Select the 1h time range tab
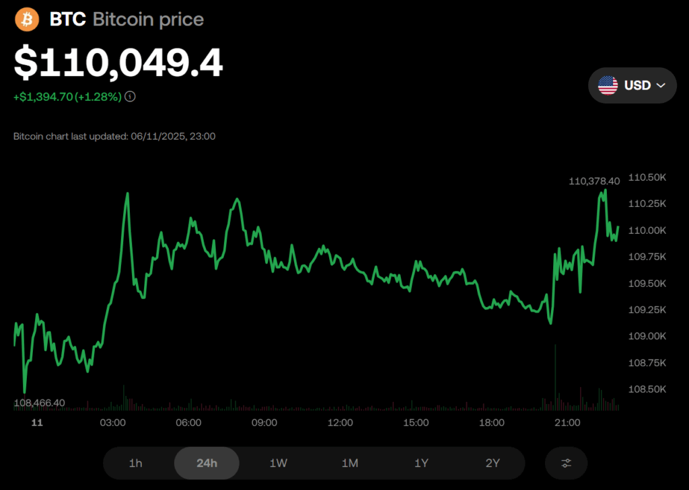Viewport: 689px width, 490px height. 136,463
